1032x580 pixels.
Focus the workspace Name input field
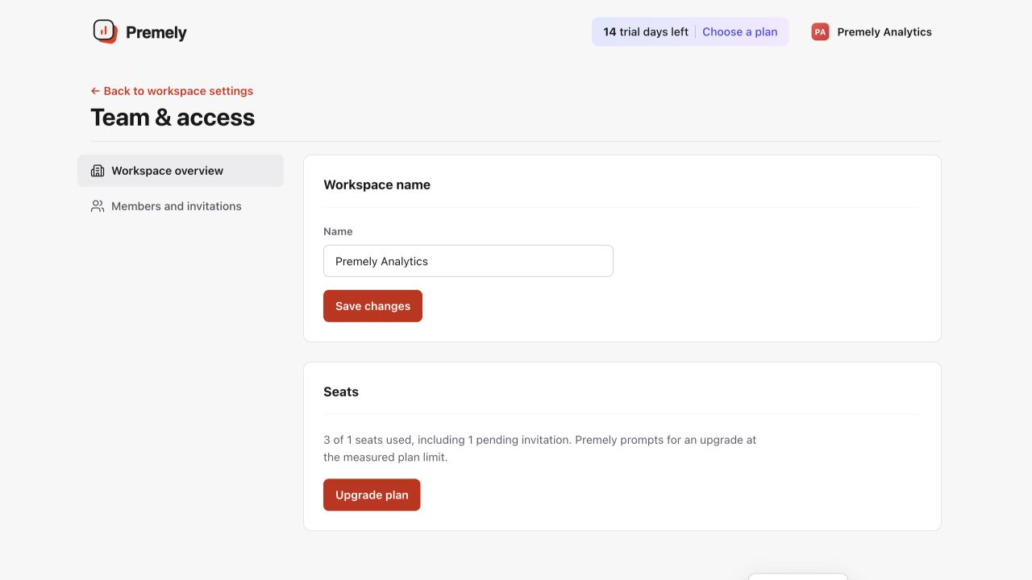tap(468, 261)
